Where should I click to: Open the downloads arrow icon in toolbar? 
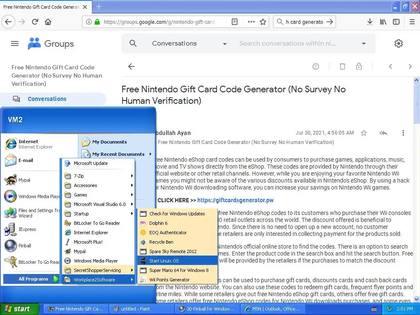[370, 22]
